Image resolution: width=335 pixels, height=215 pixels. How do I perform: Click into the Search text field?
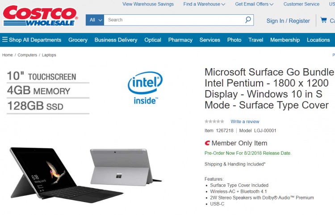click(x=174, y=20)
